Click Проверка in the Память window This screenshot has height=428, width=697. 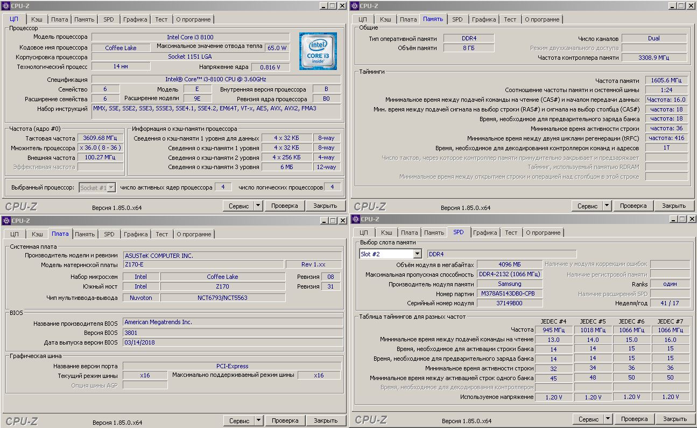[x=633, y=206]
